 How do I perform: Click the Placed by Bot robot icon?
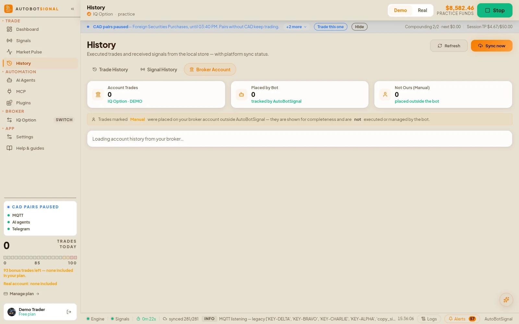pyautogui.click(x=241, y=95)
